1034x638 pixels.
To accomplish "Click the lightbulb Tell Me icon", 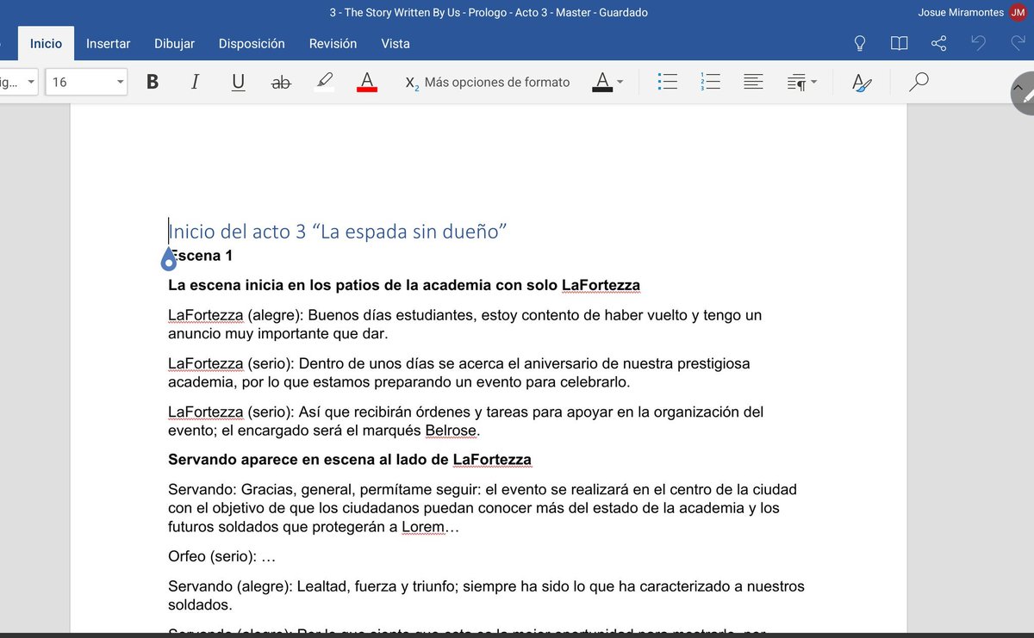I will (x=859, y=43).
